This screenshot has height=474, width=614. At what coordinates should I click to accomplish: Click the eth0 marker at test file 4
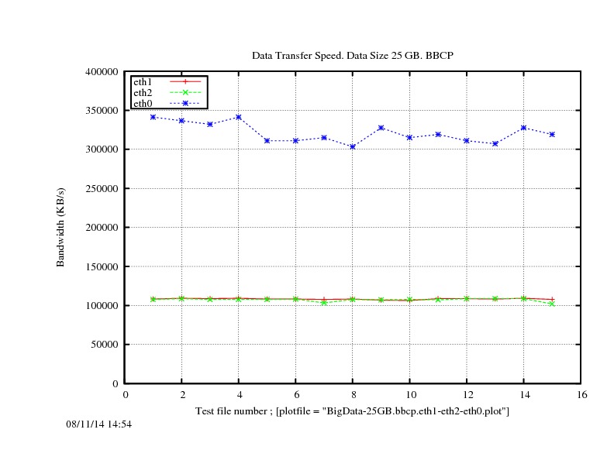tap(239, 117)
